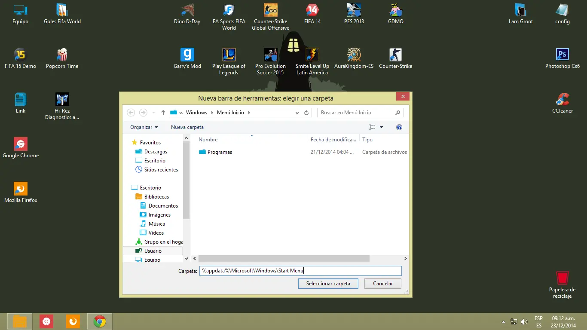The height and width of the screenshot is (330, 587).
Task: Select the FIFA 14 desktop icon
Action: pyautogui.click(x=312, y=14)
